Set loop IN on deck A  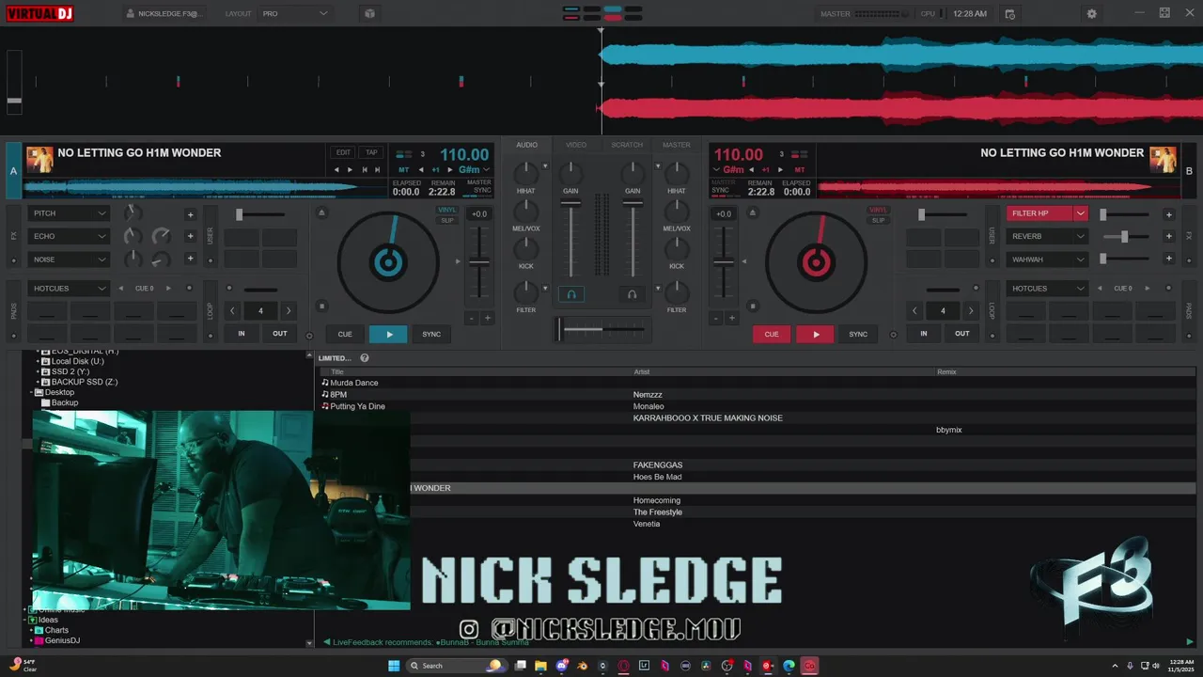tap(242, 333)
